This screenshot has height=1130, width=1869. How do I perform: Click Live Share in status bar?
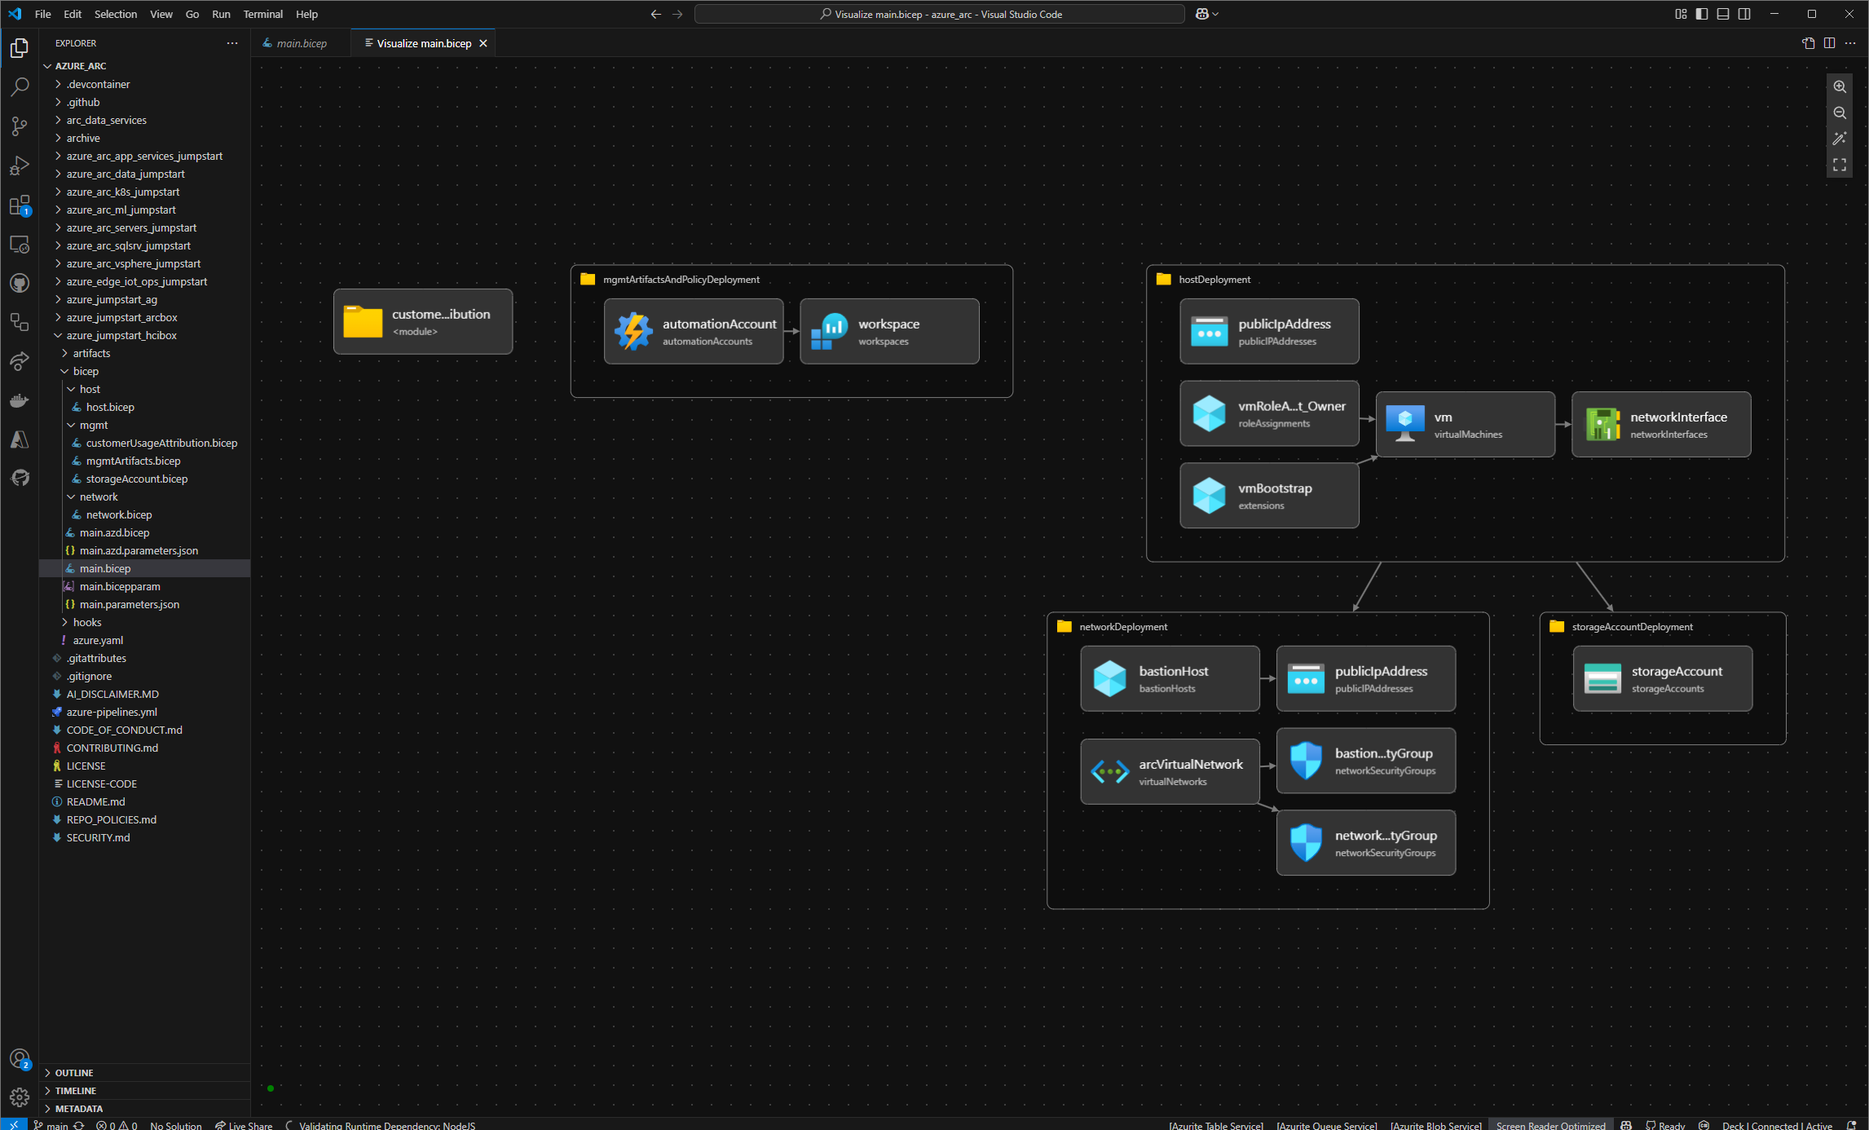tap(245, 1125)
